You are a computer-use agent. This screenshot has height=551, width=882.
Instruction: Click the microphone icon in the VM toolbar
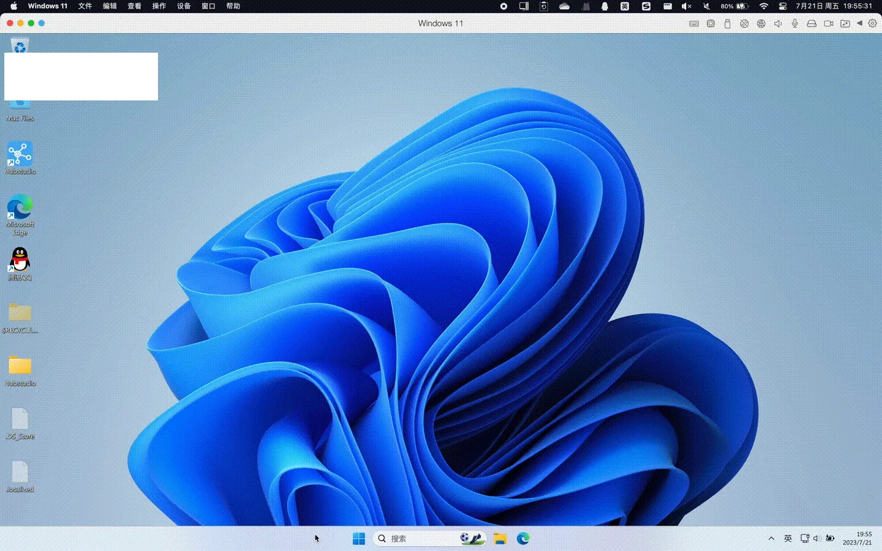(x=794, y=23)
